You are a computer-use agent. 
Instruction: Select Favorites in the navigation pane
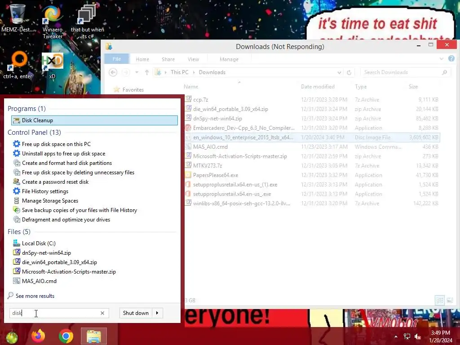133,90
